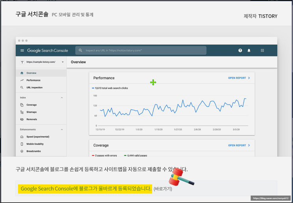Click the 9,610 total web search clicks legend

pos(110,88)
